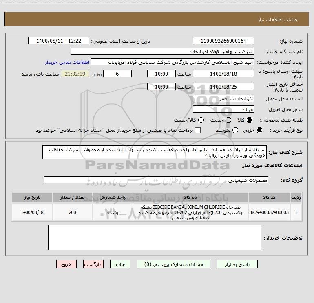This screenshot has width=314, height=303.
Task: Click product code 3829400337400003 cell
Action: pos(269,212)
